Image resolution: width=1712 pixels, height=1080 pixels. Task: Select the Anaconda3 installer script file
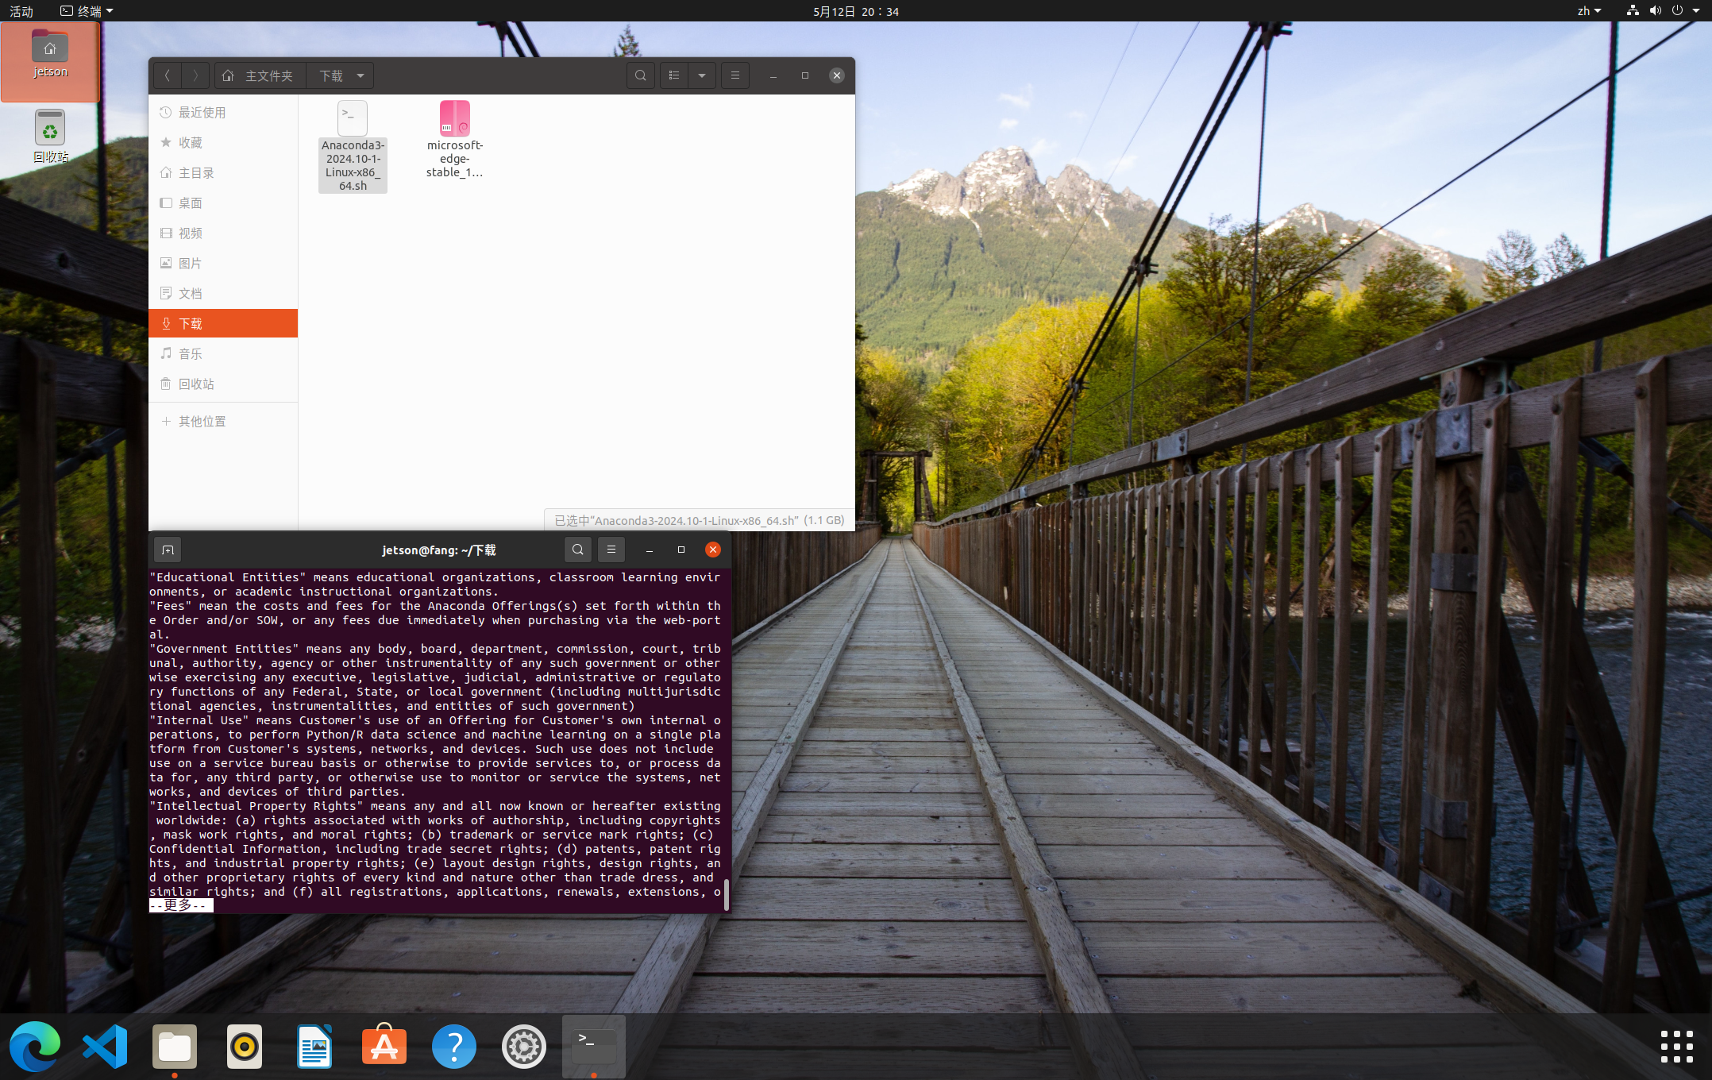click(353, 146)
